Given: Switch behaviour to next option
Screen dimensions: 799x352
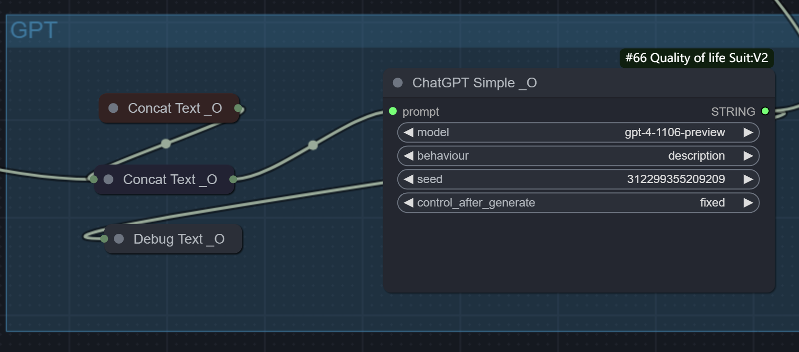Looking at the screenshot, I should pyautogui.click(x=748, y=156).
